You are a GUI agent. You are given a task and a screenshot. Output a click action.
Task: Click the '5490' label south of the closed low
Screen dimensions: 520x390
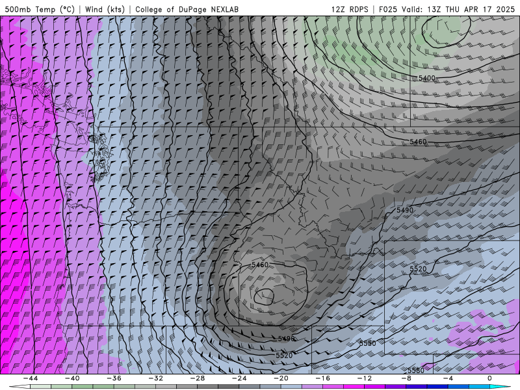coord(286,339)
